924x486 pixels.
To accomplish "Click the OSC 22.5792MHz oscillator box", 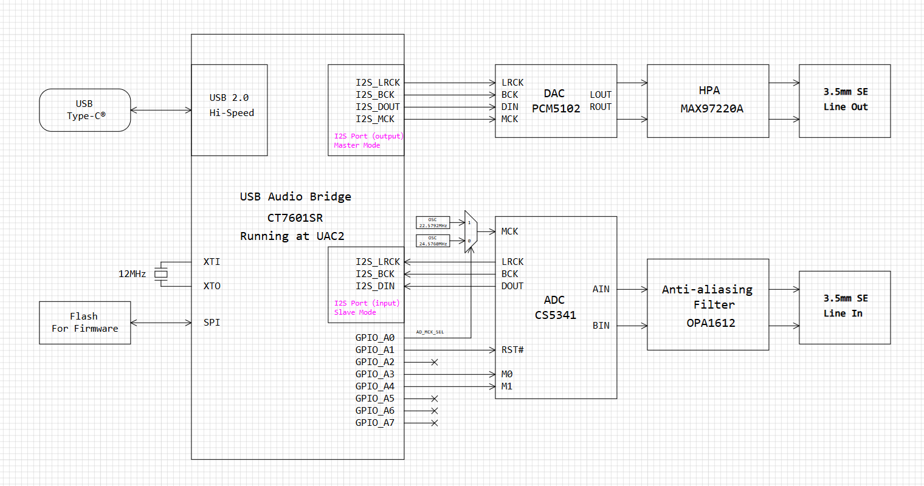I will [x=433, y=222].
